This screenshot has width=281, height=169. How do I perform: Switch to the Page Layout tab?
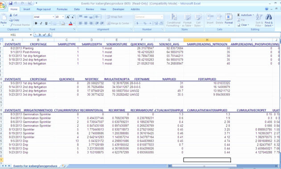(x=44, y=9)
